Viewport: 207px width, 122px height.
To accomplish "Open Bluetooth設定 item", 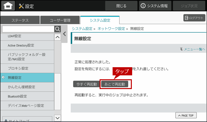I will point(27,96).
